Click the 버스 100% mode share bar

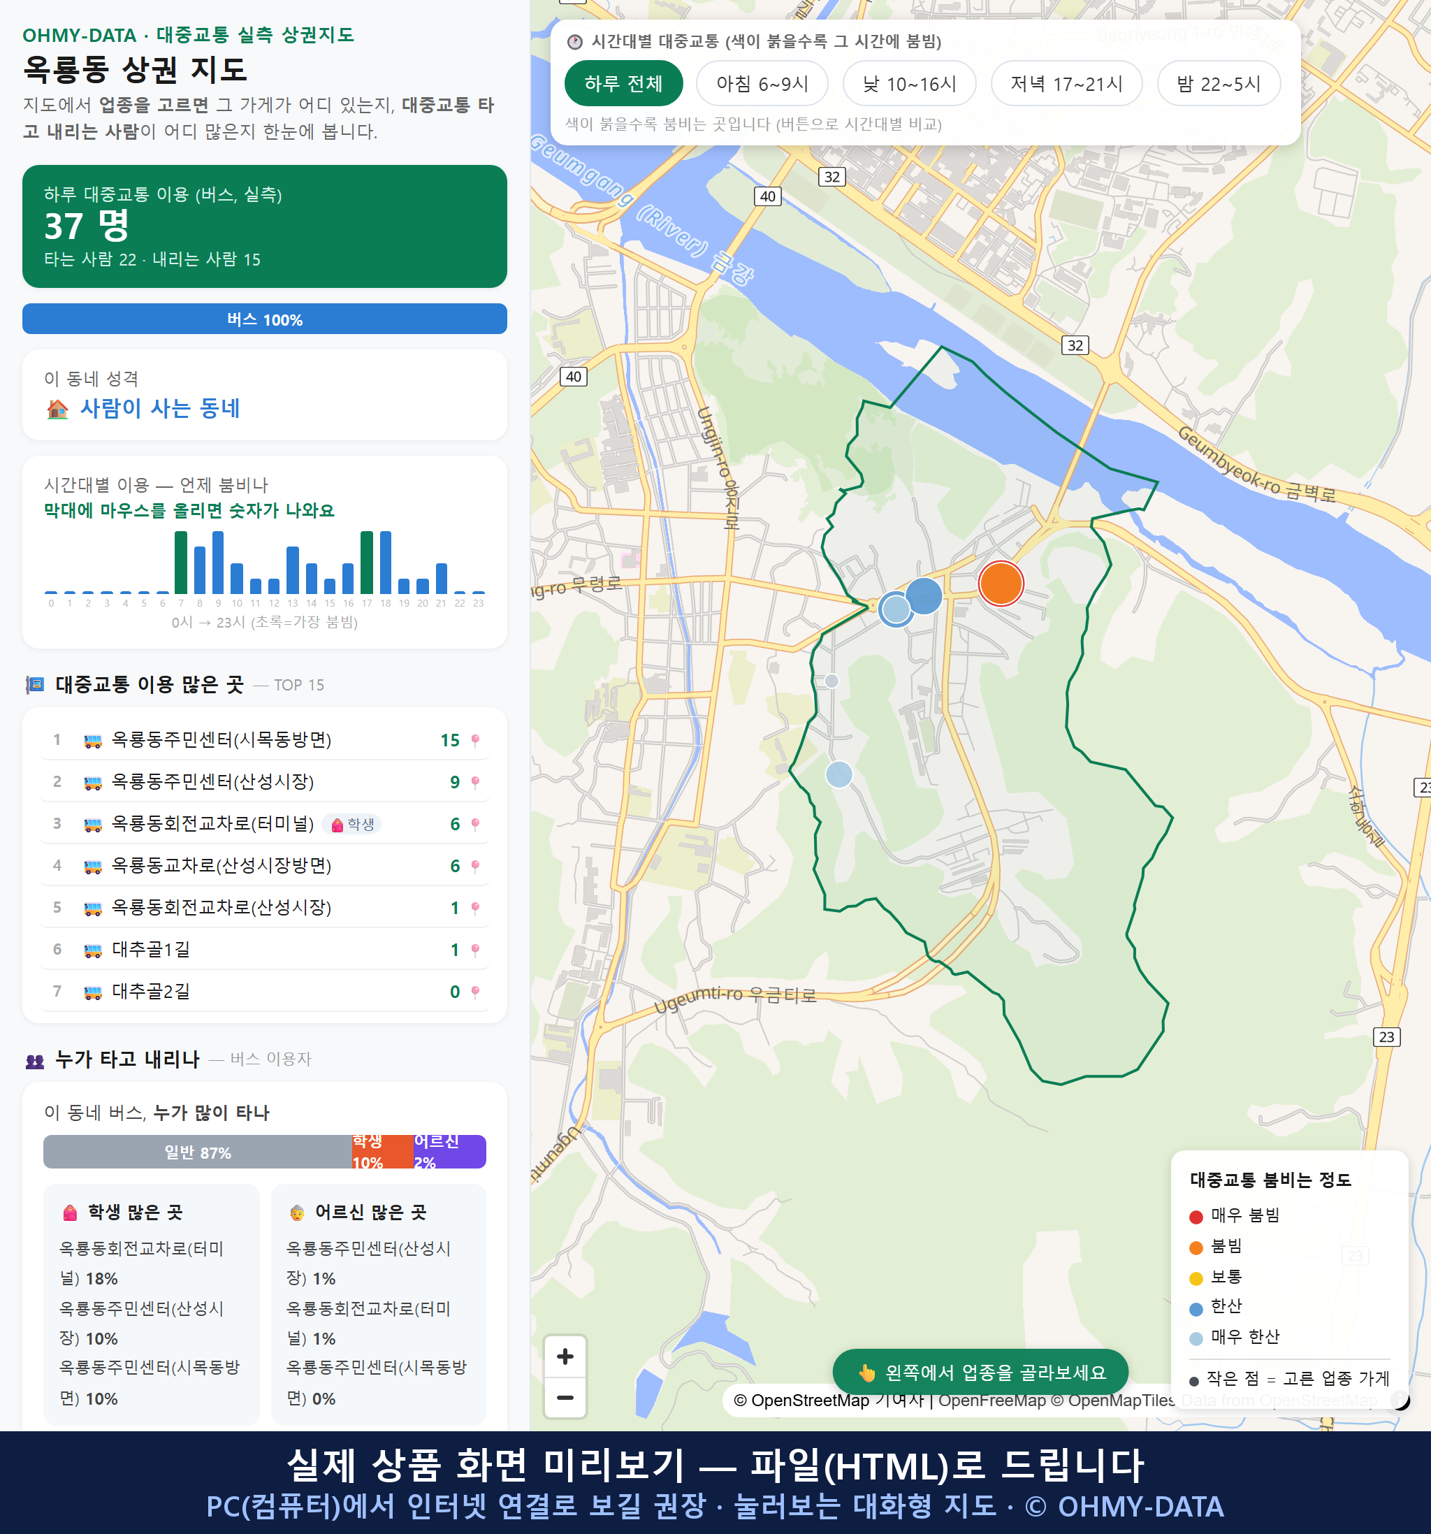point(265,319)
